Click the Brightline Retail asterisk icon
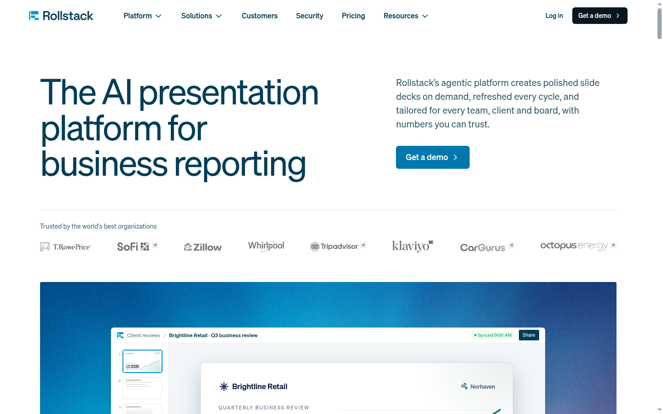663x414 pixels. 224,386
